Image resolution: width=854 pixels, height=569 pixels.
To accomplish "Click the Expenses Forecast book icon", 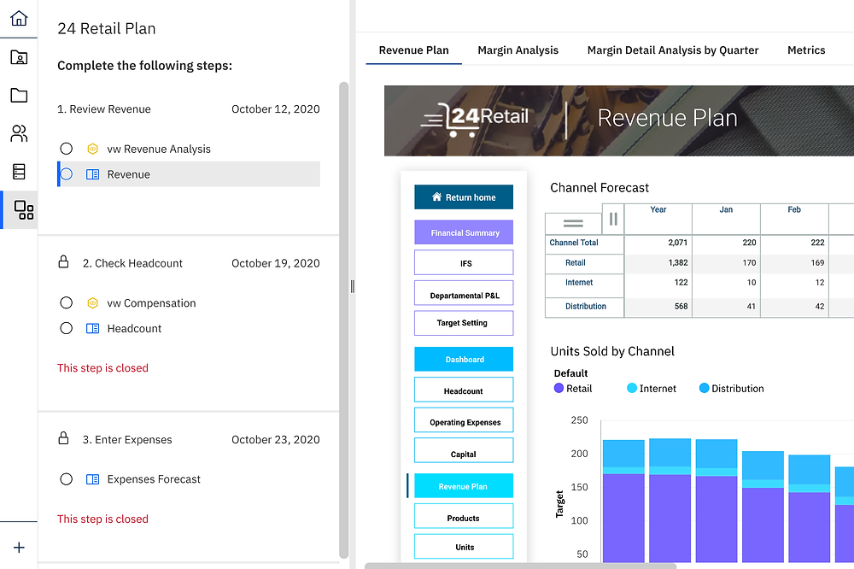I will [92, 479].
